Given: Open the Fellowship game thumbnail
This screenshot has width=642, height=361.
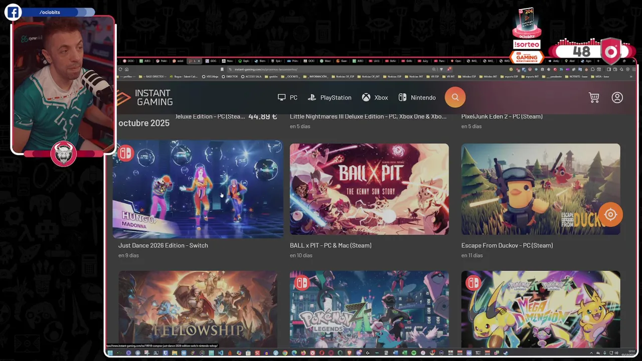Looking at the screenshot, I should coord(198,309).
